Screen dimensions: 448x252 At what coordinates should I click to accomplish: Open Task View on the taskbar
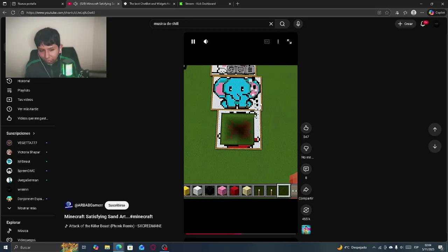click(84, 247)
